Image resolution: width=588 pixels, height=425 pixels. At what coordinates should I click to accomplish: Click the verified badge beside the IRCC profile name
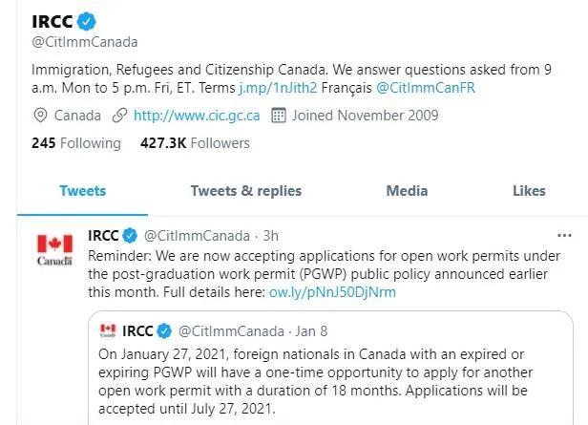click(x=86, y=21)
